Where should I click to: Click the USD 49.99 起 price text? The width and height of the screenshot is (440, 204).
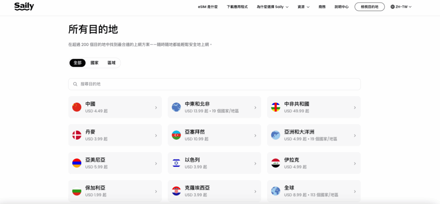click(x=296, y=111)
